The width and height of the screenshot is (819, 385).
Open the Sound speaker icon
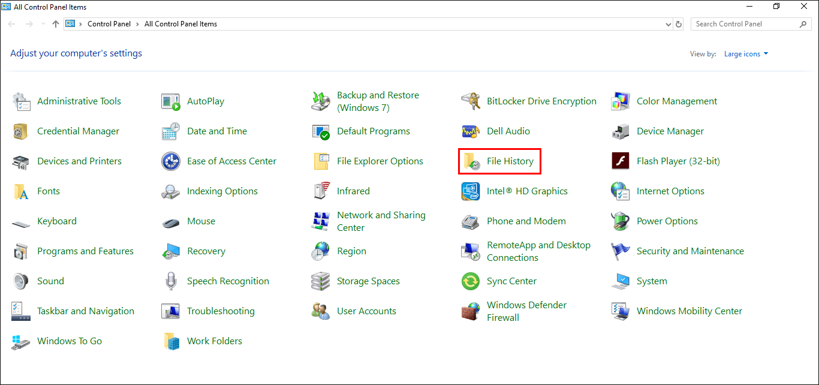21,281
